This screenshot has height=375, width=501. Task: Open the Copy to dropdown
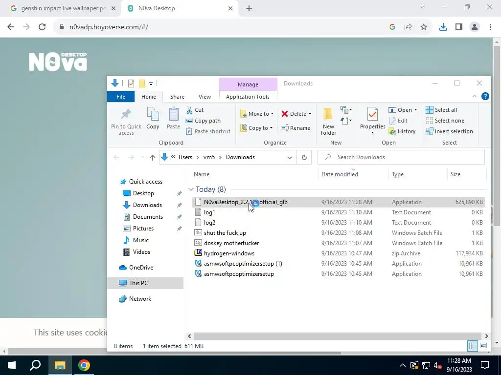[256, 128]
